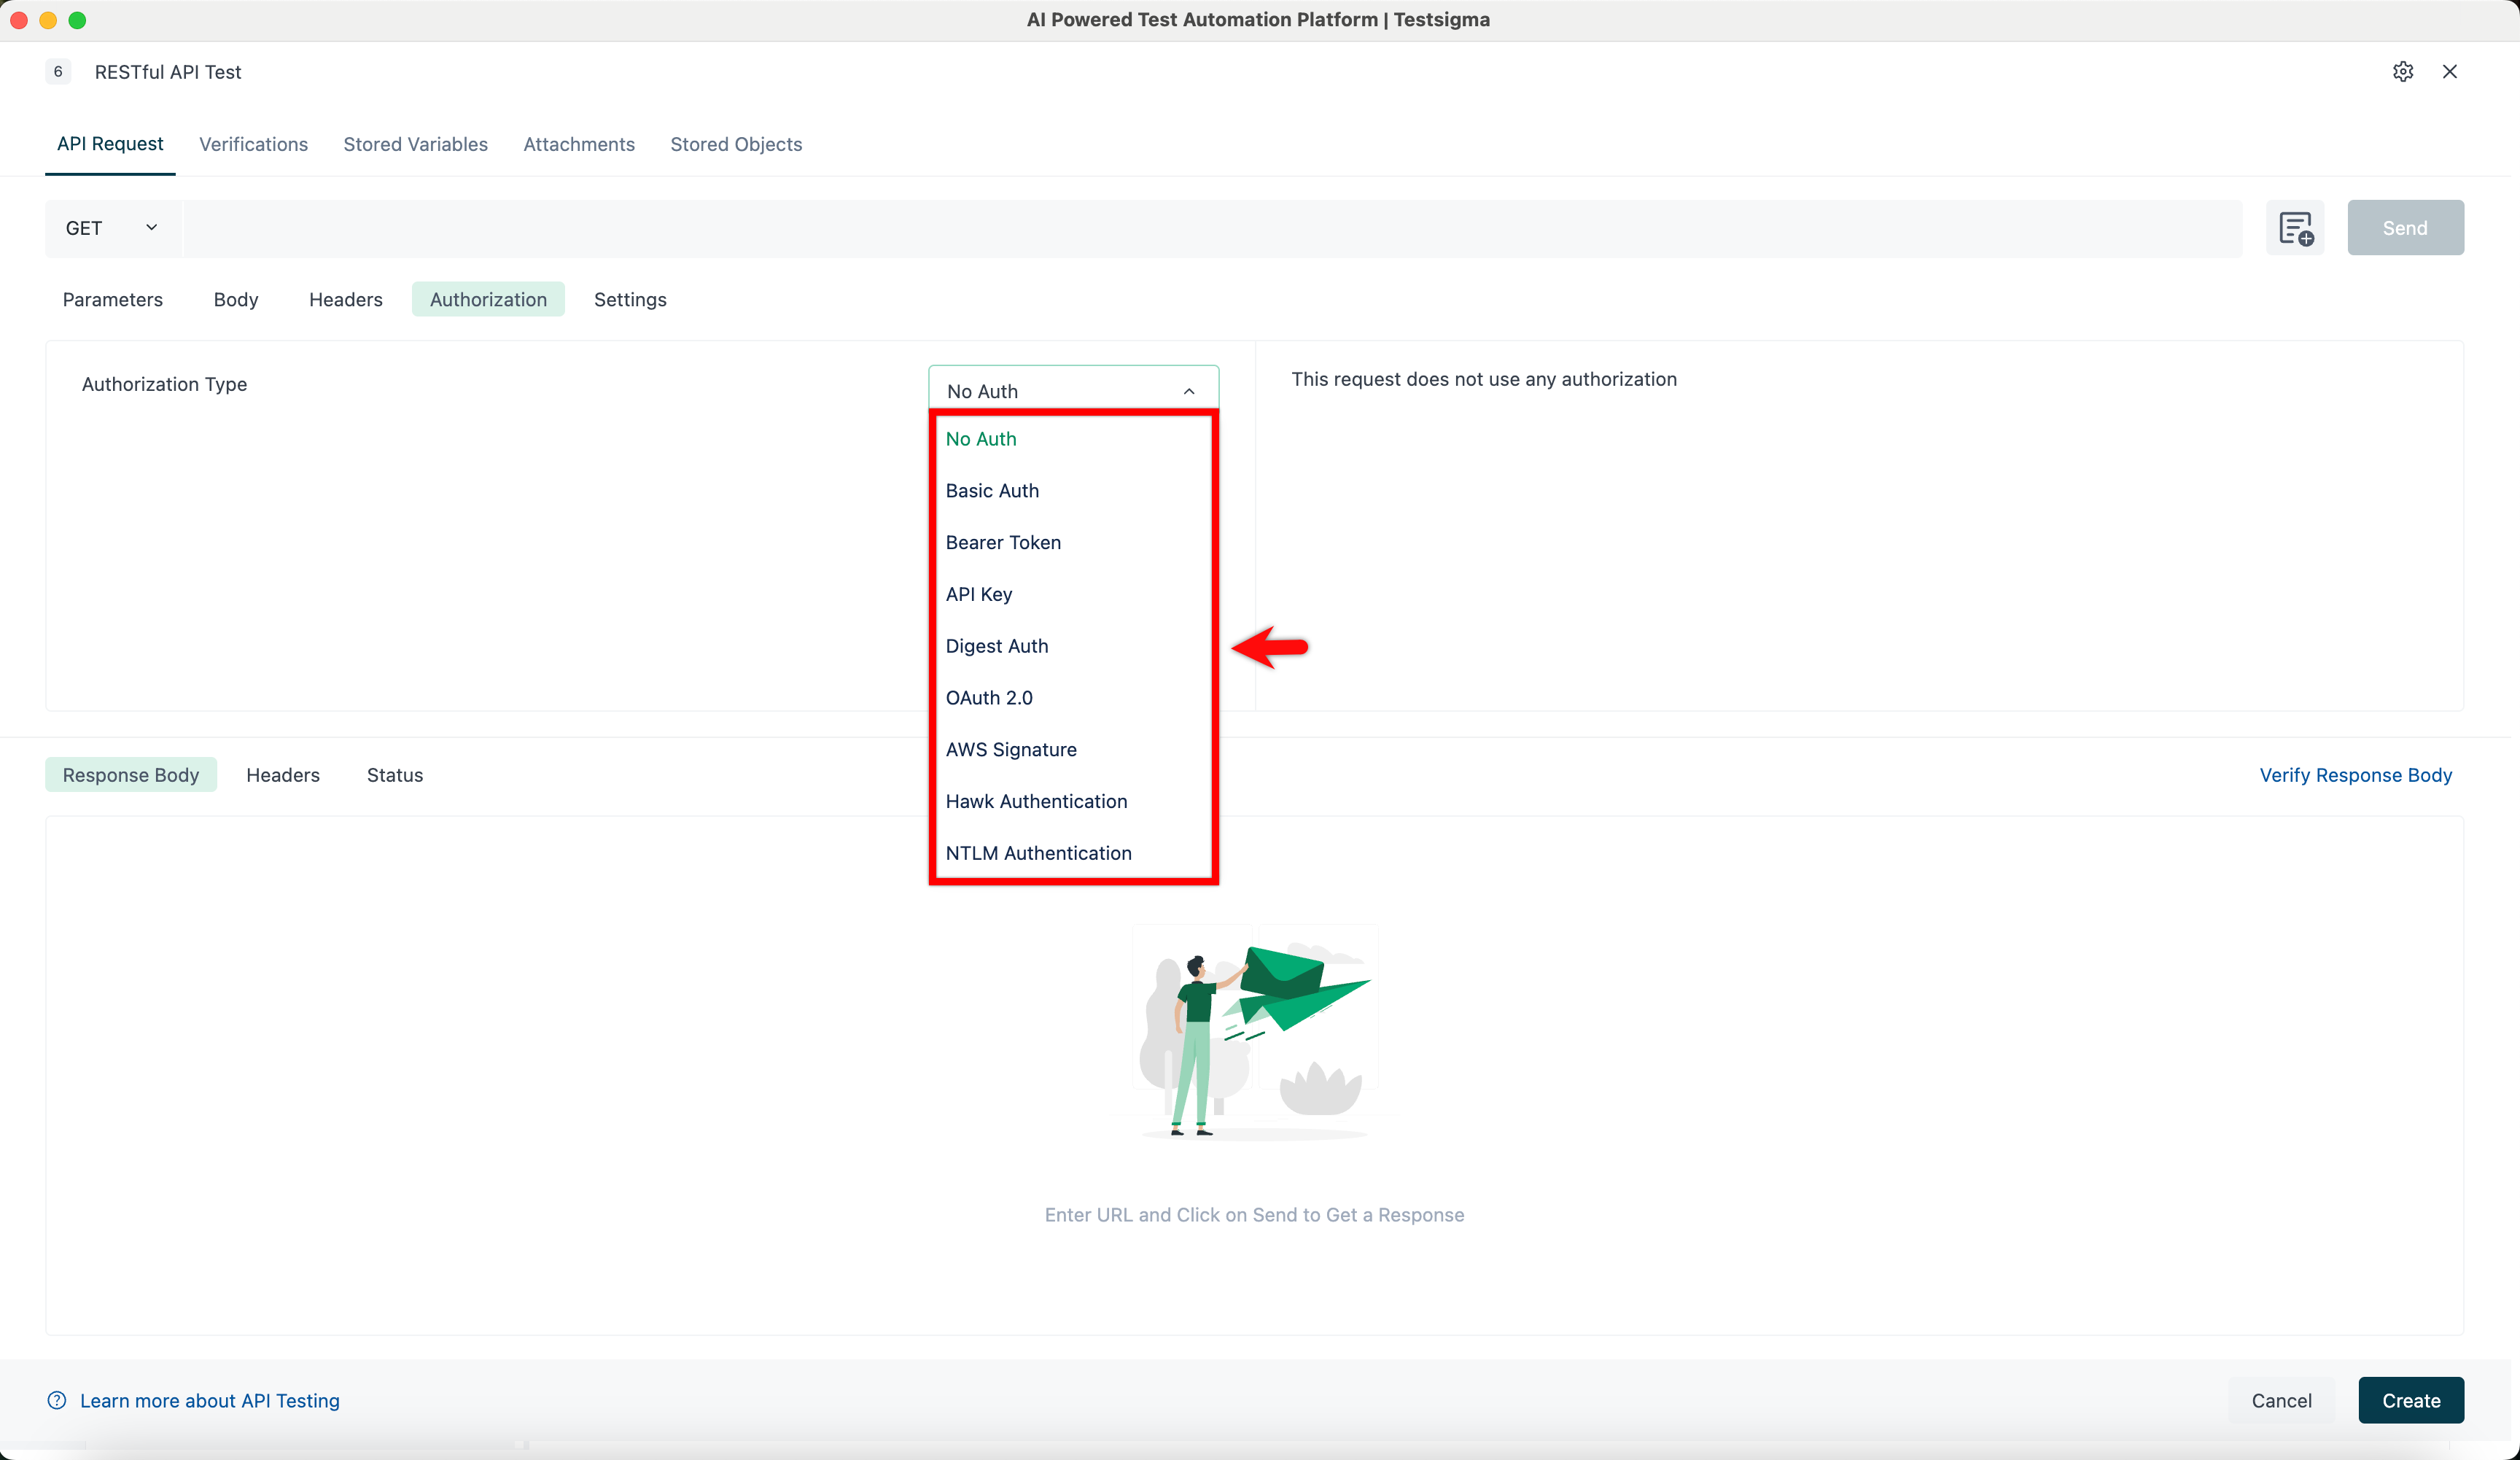The width and height of the screenshot is (2520, 1460).
Task: Open the GET method dropdown
Action: click(x=110, y=228)
